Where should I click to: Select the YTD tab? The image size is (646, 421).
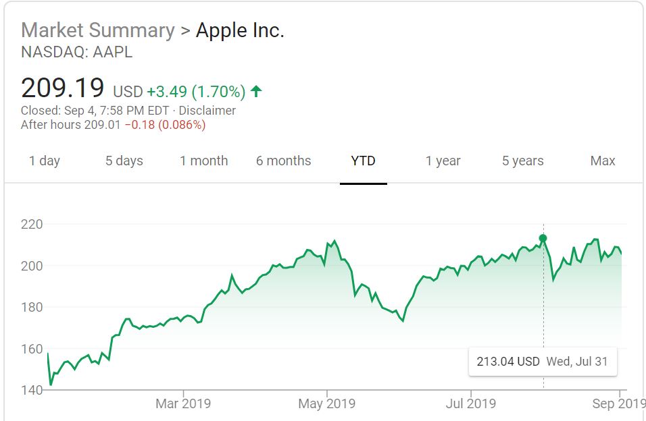click(363, 161)
